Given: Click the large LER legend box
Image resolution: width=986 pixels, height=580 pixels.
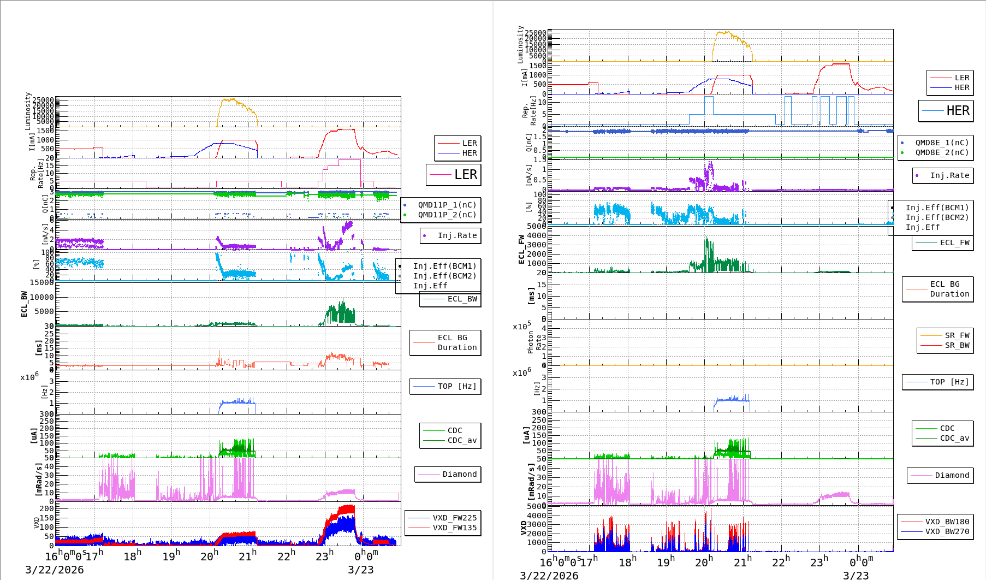Looking at the screenshot, I should 454,175.
